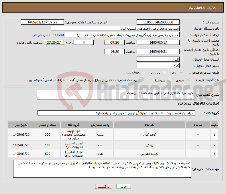Click the buyer organization name field
This screenshot has height=194, width=226.
click(x=115, y=29)
